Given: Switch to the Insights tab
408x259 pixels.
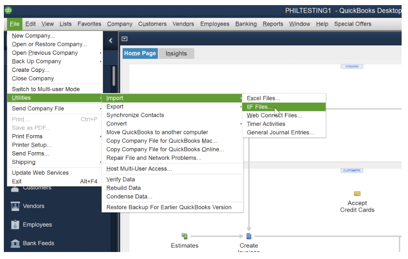Looking at the screenshot, I should coord(176,53).
